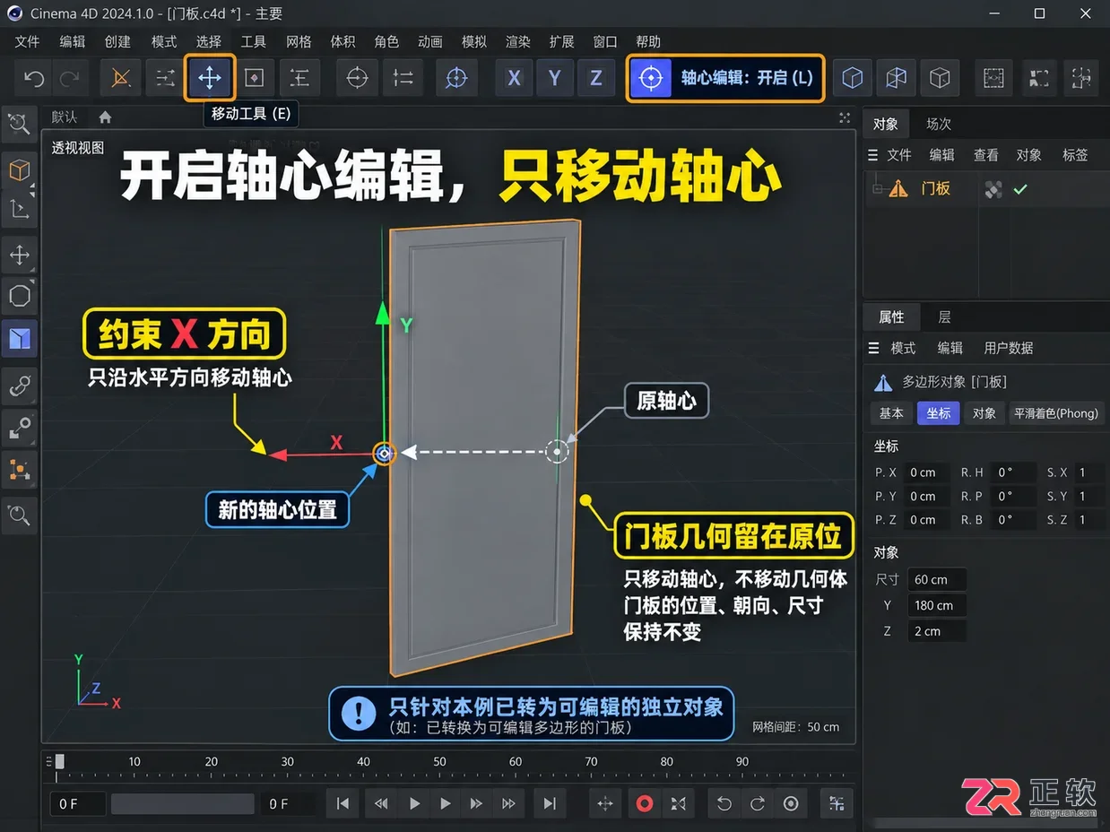Screen dimensions: 1110x832
Task: Click the four-arrow move icon in left sidebar
Action: click(19, 255)
